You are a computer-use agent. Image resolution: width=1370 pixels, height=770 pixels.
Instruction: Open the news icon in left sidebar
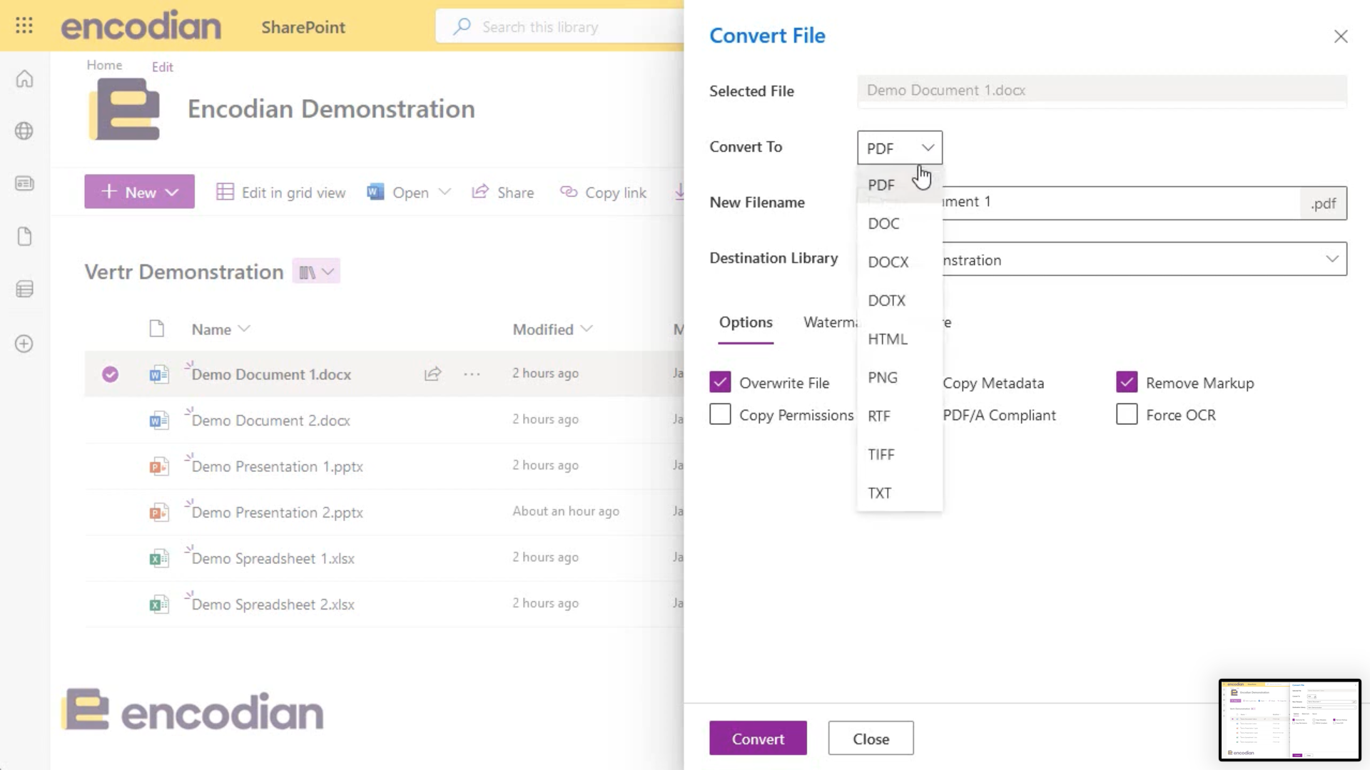pyautogui.click(x=24, y=184)
